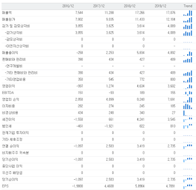The width and height of the screenshot is (196, 190).
Task: Click the 7,802 value in 매출원가 row
Action: [x=79, y=20]
